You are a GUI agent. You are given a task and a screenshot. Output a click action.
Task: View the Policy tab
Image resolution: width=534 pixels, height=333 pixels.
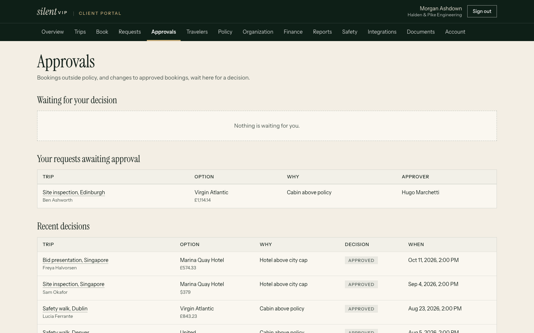click(x=225, y=32)
